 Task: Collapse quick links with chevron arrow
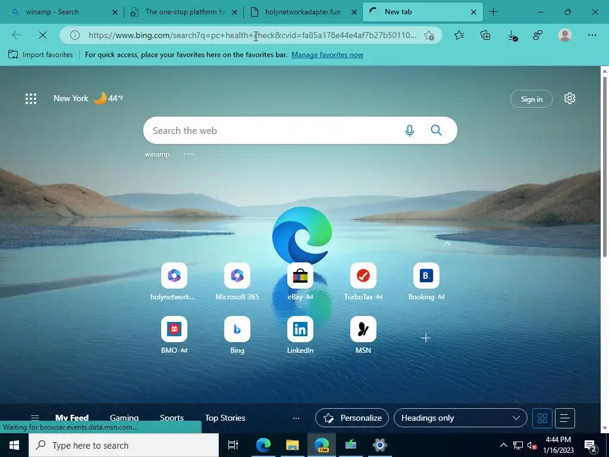[447, 244]
